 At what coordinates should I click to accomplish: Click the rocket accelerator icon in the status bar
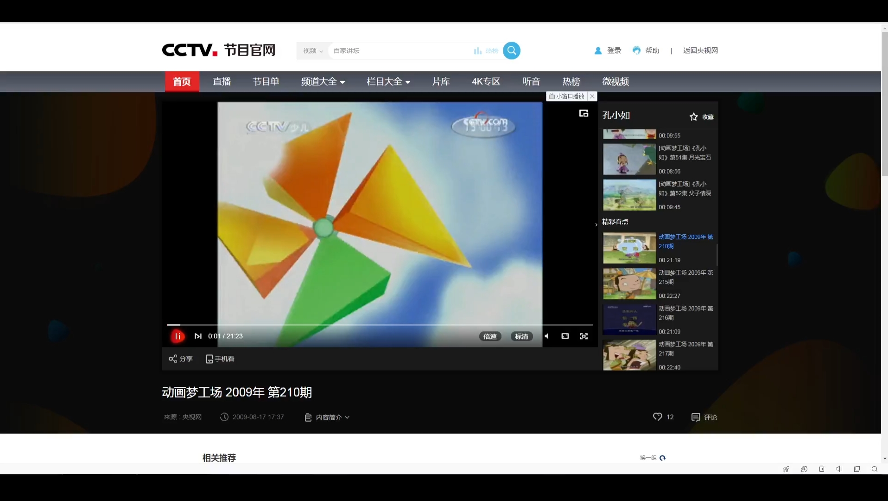[x=787, y=469]
